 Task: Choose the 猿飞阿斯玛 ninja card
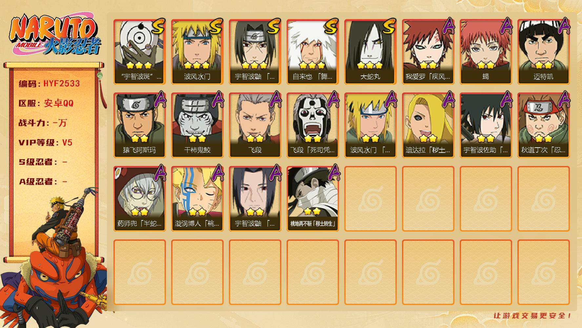[x=139, y=125]
